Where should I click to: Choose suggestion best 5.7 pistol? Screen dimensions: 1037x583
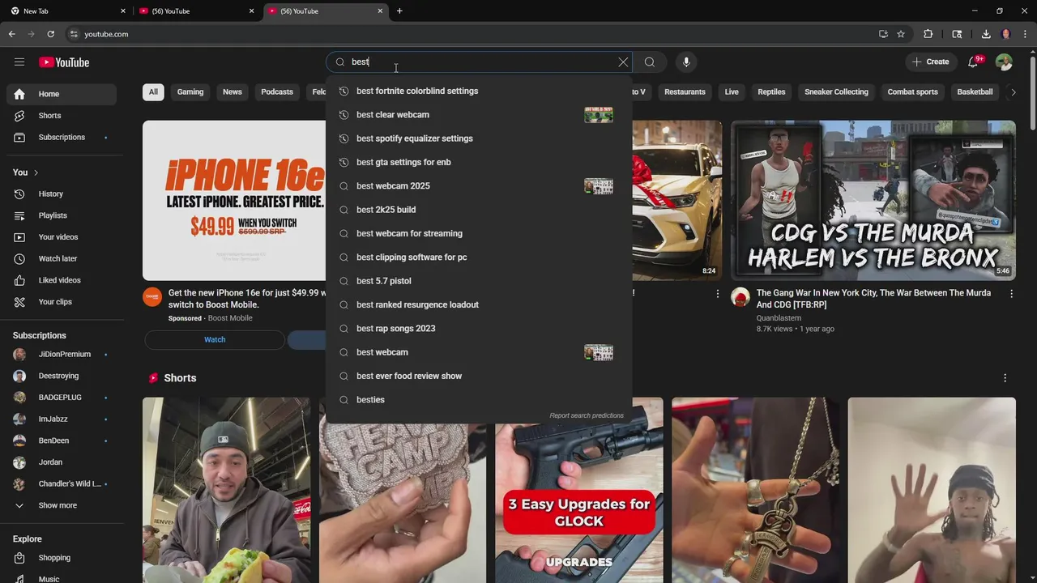(479, 281)
